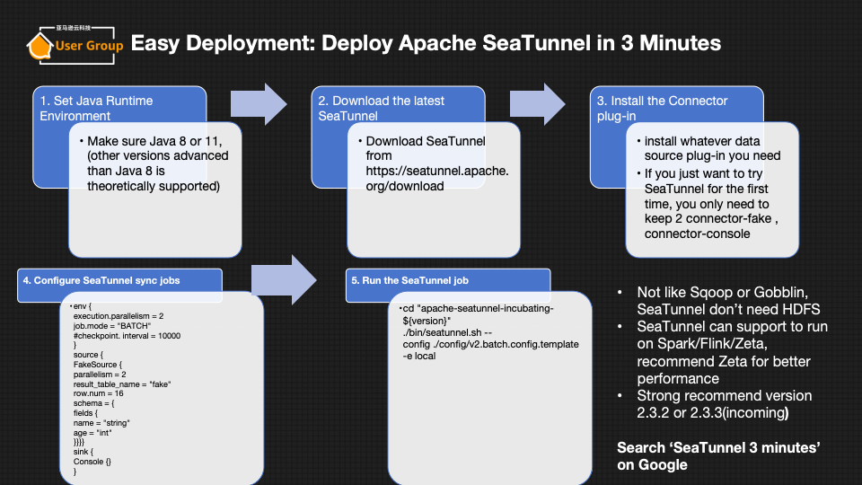Viewport: 862px width, 485px height.
Task: Click the 'connector-console' text
Action: [x=697, y=234]
